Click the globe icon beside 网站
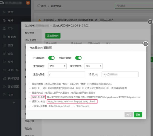The width and height of the screenshot is (153, 136). [x=4, y=20]
